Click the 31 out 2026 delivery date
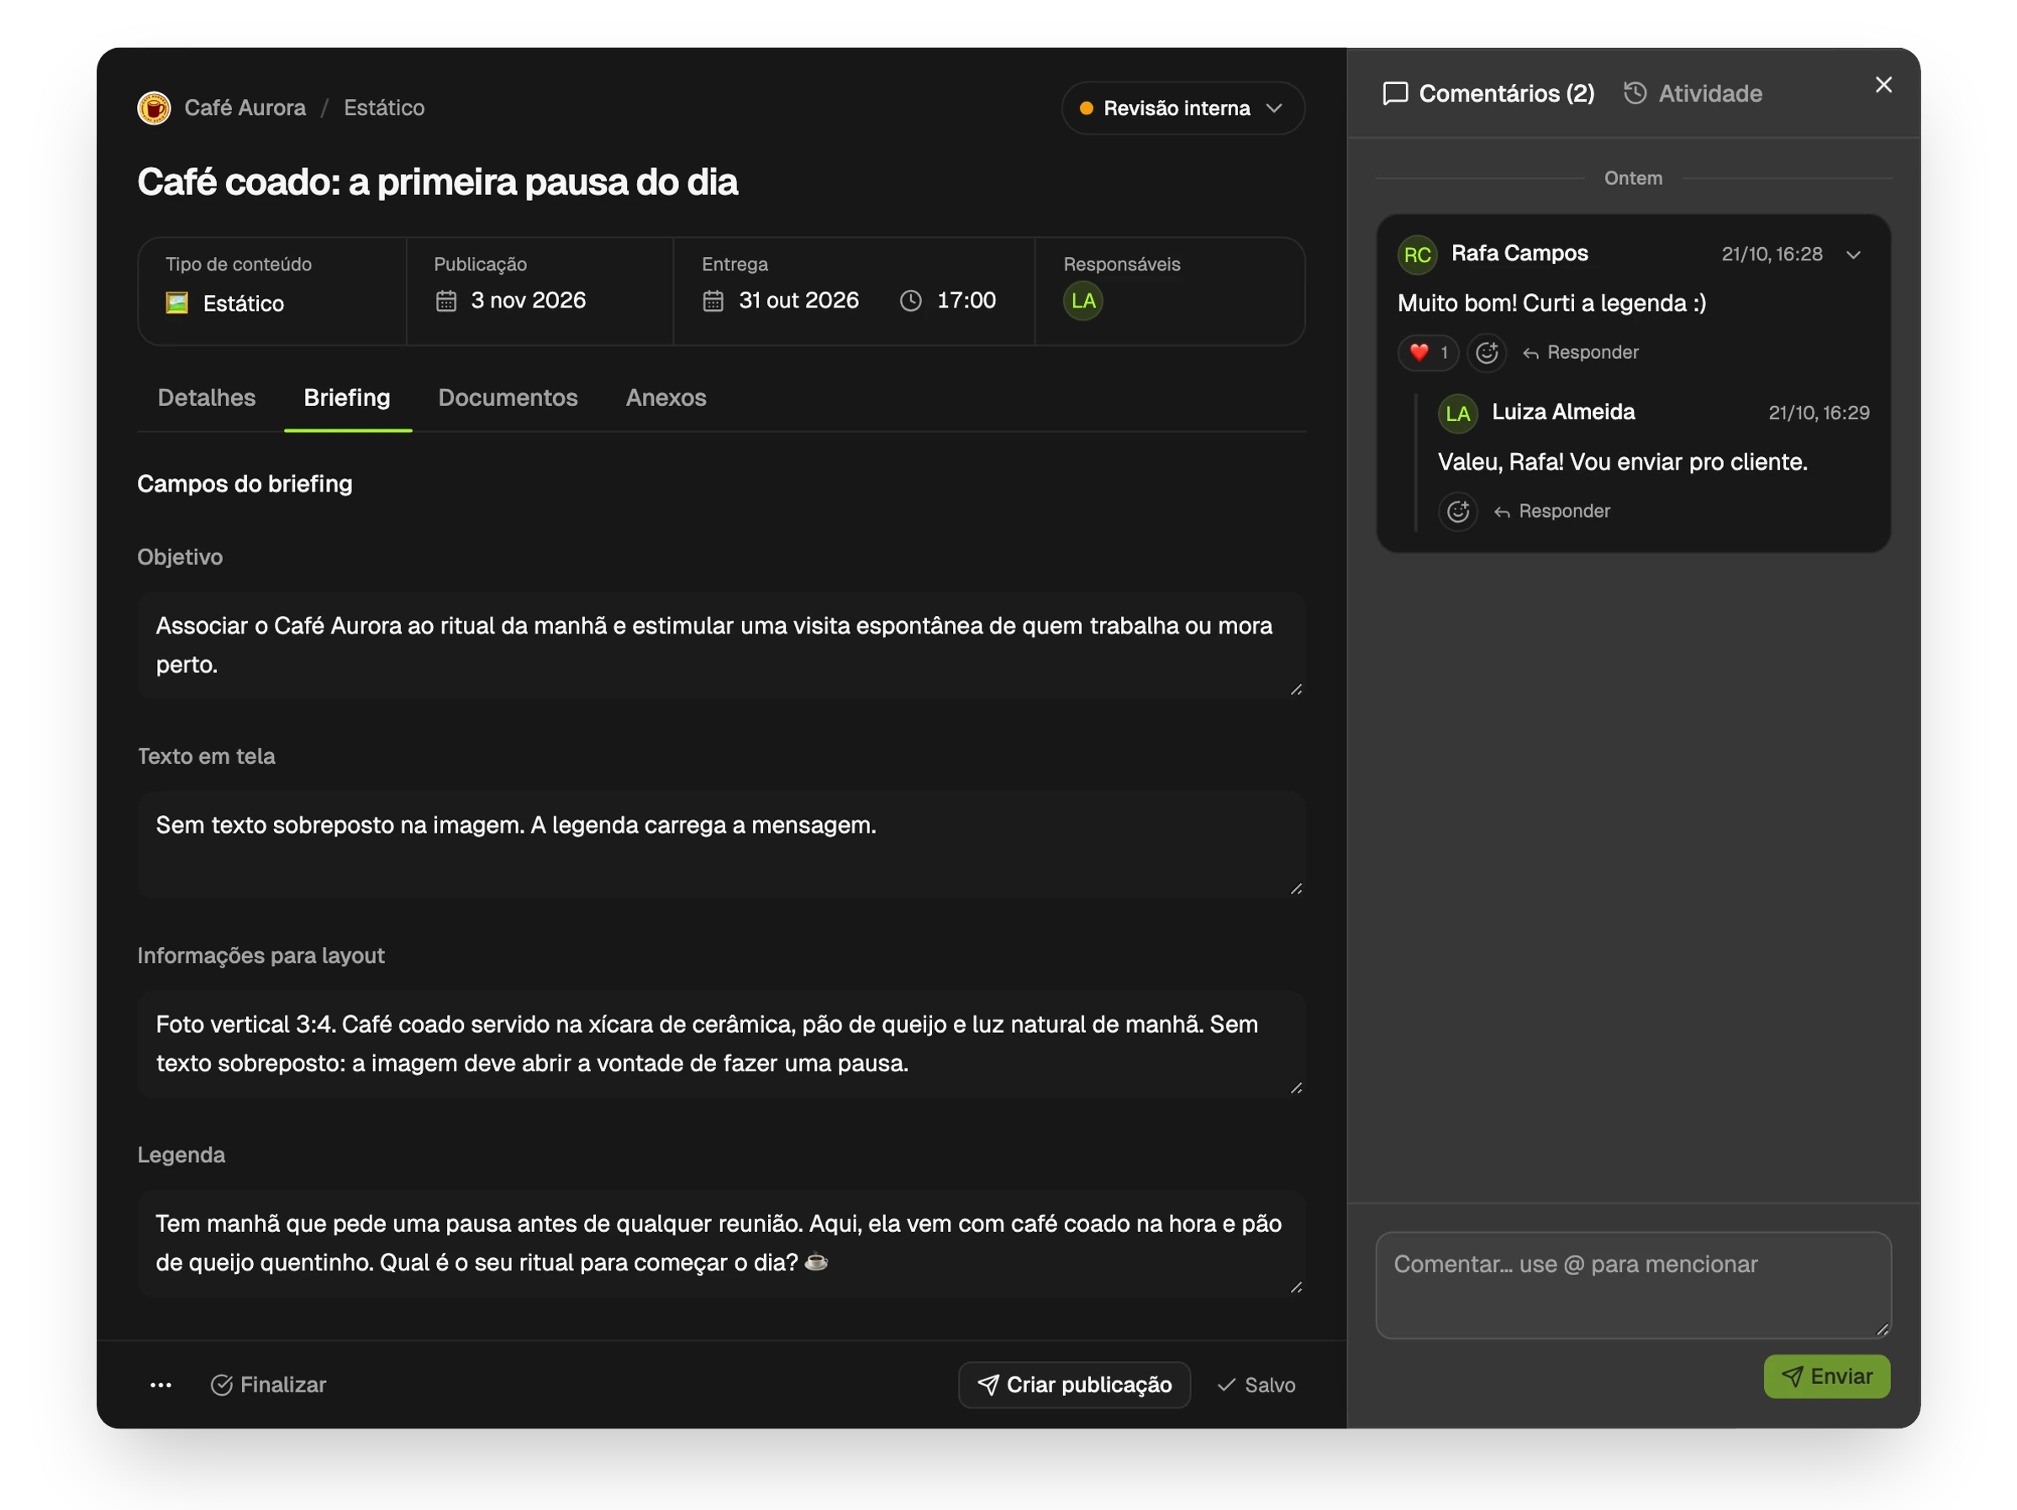Screen dimensions: 2017x1510 [x=798, y=300]
